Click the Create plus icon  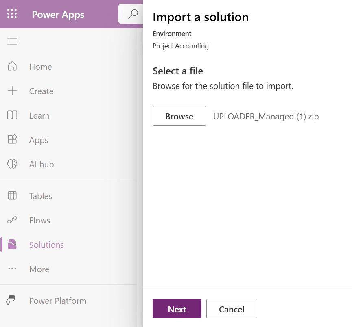pyautogui.click(x=12, y=91)
